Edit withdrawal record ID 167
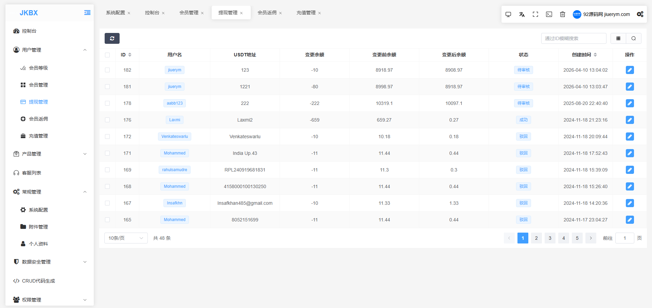 pyautogui.click(x=630, y=203)
